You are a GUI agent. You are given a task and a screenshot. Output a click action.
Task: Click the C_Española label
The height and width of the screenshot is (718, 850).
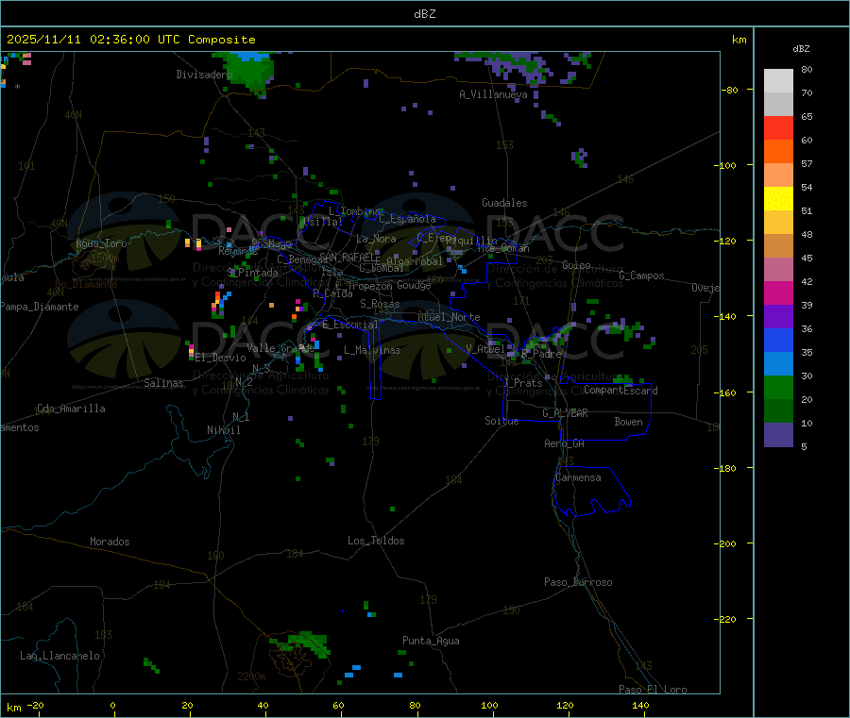click(x=407, y=219)
